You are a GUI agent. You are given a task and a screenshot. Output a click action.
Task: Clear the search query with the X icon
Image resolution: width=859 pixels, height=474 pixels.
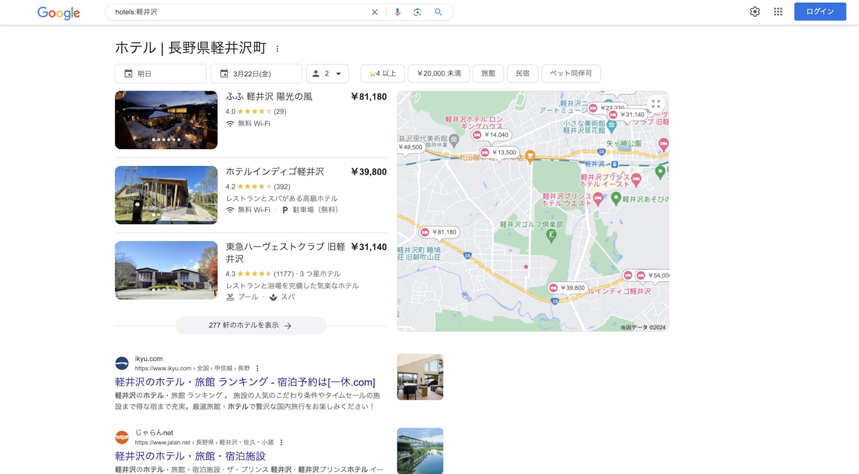375,12
